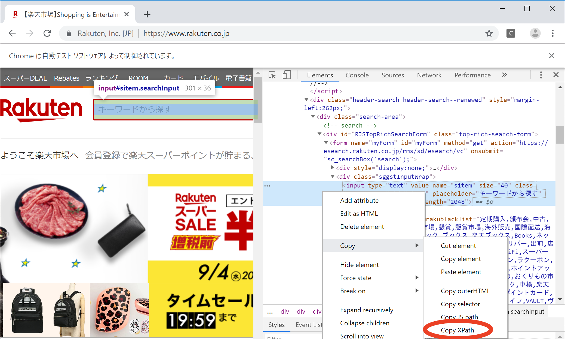Choose Copy selector from submenu
565x339 pixels.
pos(460,304)
